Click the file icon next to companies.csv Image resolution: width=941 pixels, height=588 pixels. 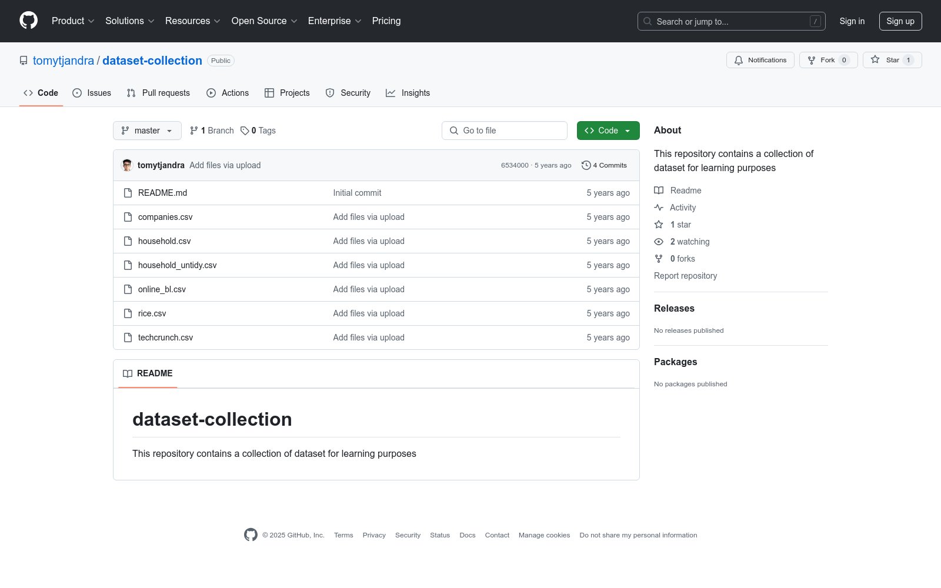click(x=128, y=217)
